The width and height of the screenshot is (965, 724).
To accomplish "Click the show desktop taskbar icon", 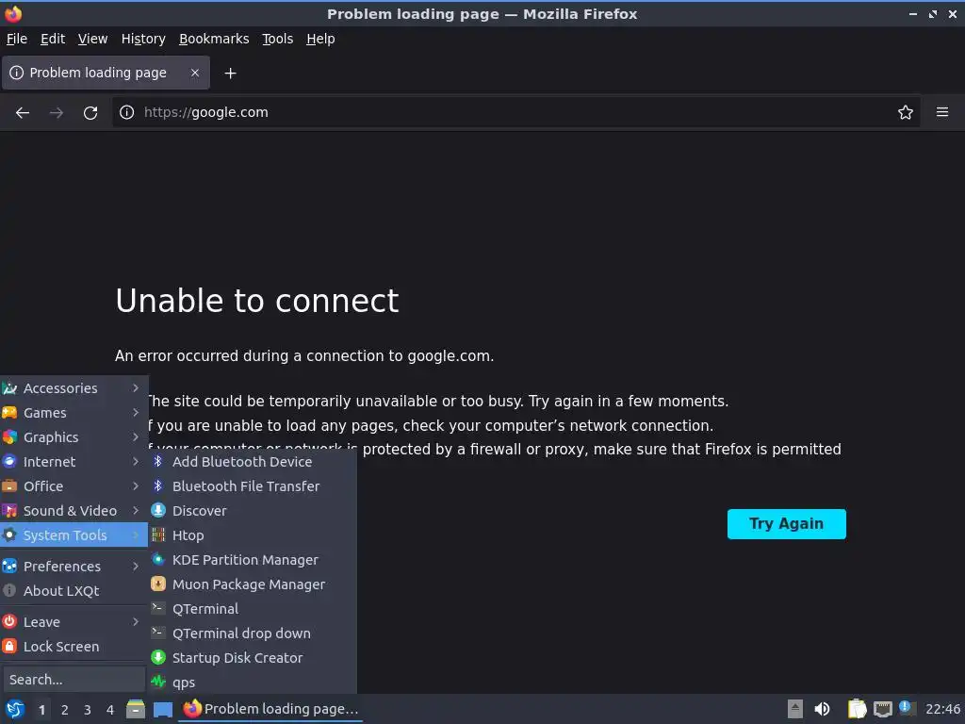I will pos(162,709).
